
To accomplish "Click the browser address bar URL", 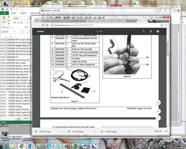I will [x=74, y=25].
